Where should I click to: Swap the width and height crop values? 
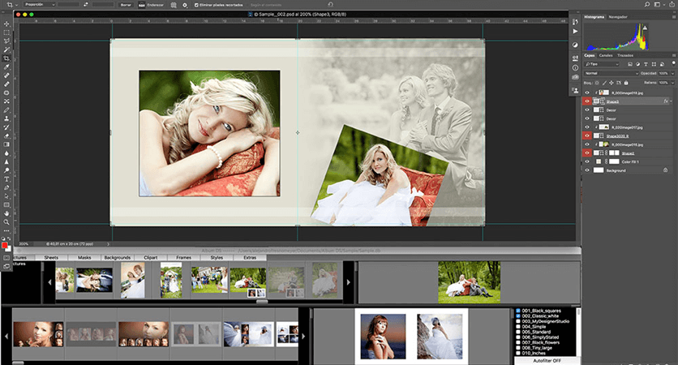86,5
